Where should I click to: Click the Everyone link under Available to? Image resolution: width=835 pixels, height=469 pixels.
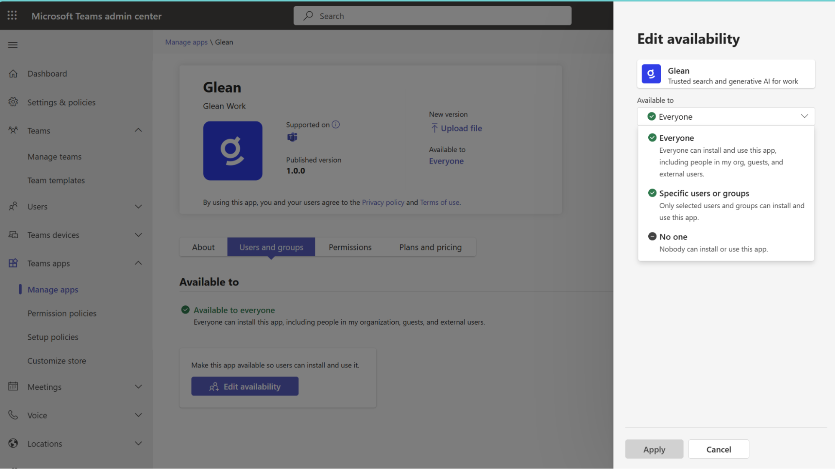446,161
